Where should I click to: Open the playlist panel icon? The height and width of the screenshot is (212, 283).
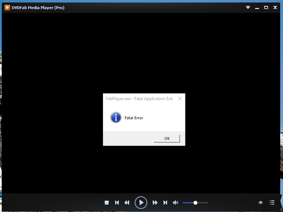272,203
